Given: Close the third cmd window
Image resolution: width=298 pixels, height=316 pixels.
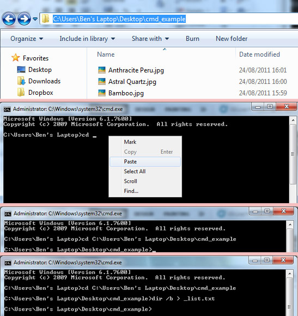Looking at the screenshot, I should pyautogui.click(x=283, y=260).
